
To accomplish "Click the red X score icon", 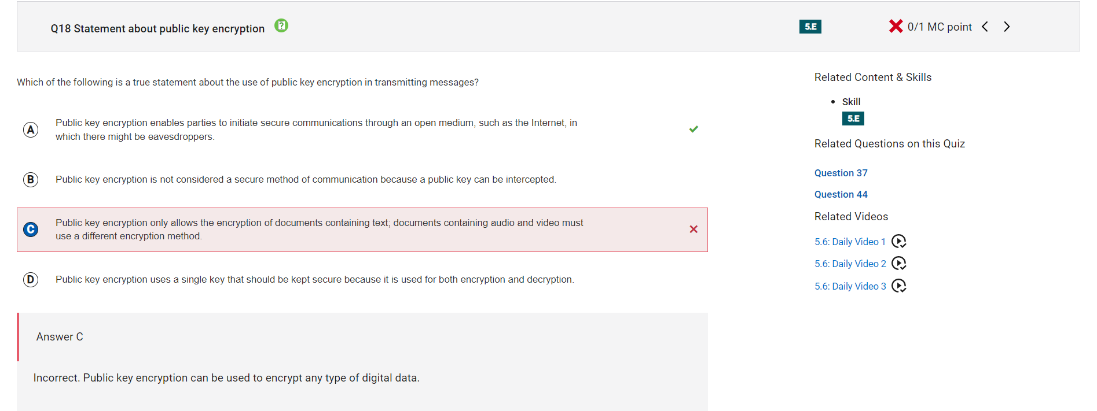I will click(x=896, y=26).
